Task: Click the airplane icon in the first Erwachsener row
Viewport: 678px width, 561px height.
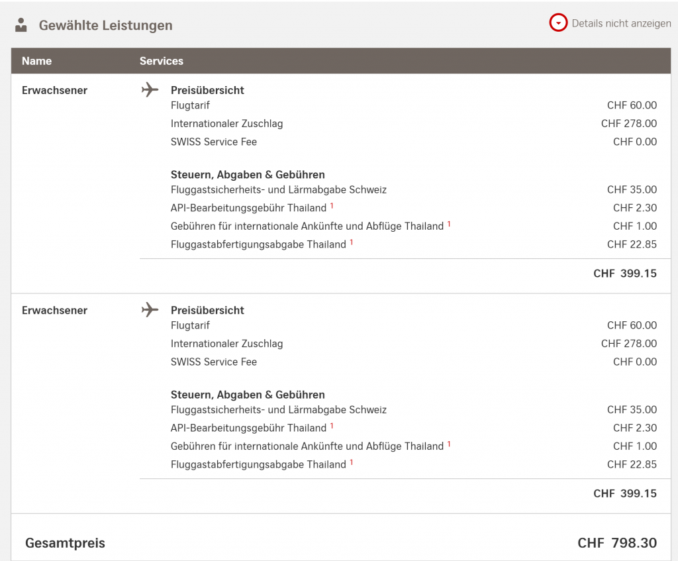Action: pyautogui.click(x=150, y=89)
